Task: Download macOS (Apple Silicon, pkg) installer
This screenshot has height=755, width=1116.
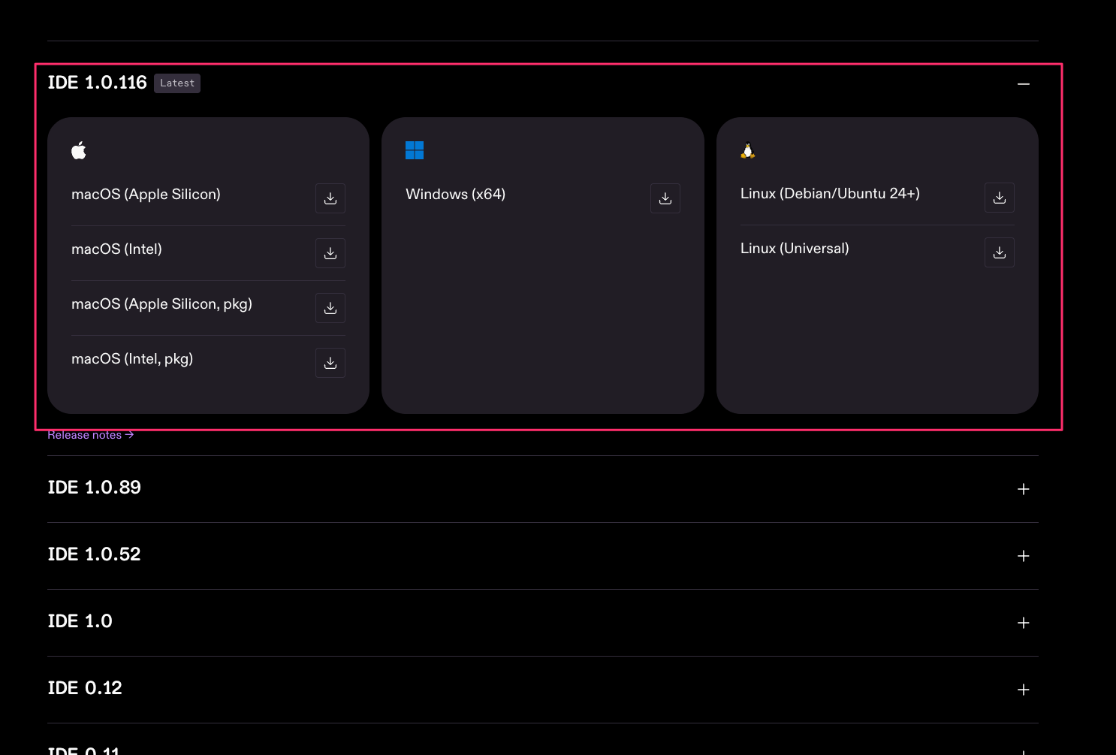Action: coord(330,308)
